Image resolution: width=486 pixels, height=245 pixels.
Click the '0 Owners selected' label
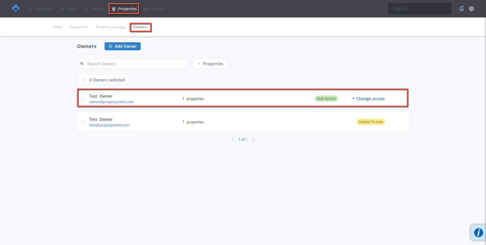pos(107,80)
